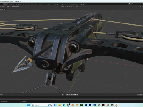Play the animation in reverse
The width and height of the screenshot is (143, 107).
click(71, 95)
